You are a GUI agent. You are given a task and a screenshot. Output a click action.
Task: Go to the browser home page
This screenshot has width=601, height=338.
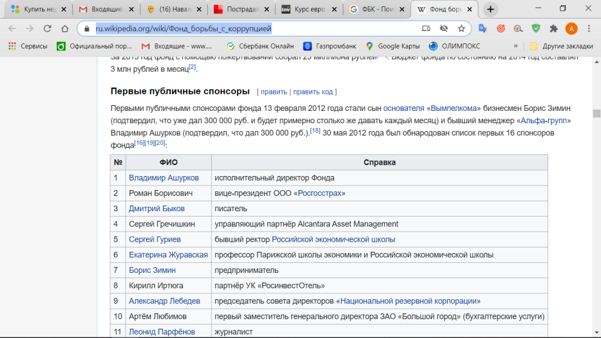(x=65, y=28)
